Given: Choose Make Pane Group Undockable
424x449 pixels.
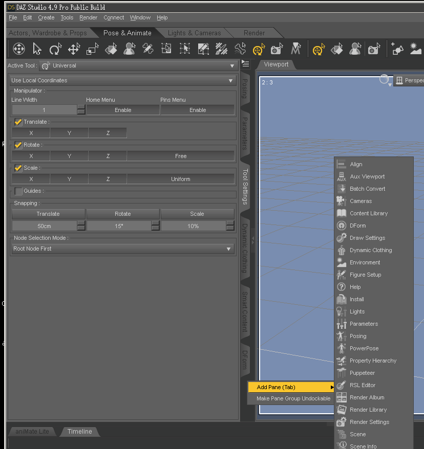Looking at the screenshot, I should click(293, 398).
